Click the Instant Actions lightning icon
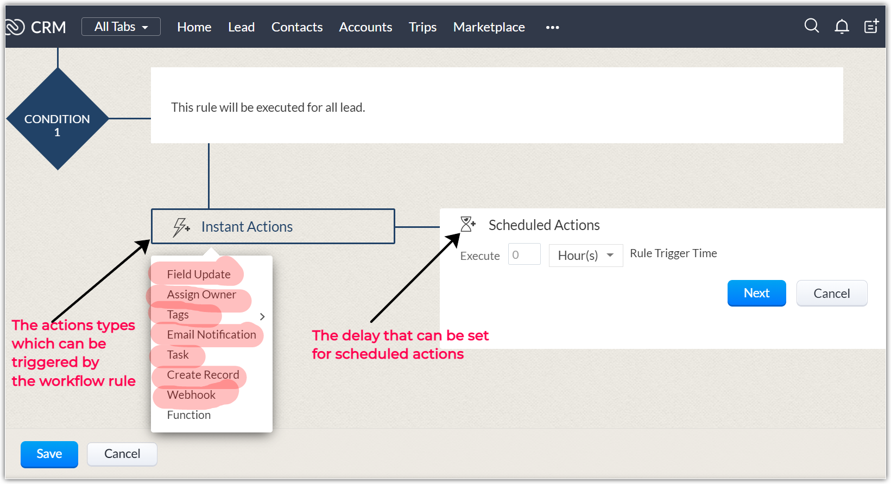Viewport: 891px width, 484px height. [181, 227]
